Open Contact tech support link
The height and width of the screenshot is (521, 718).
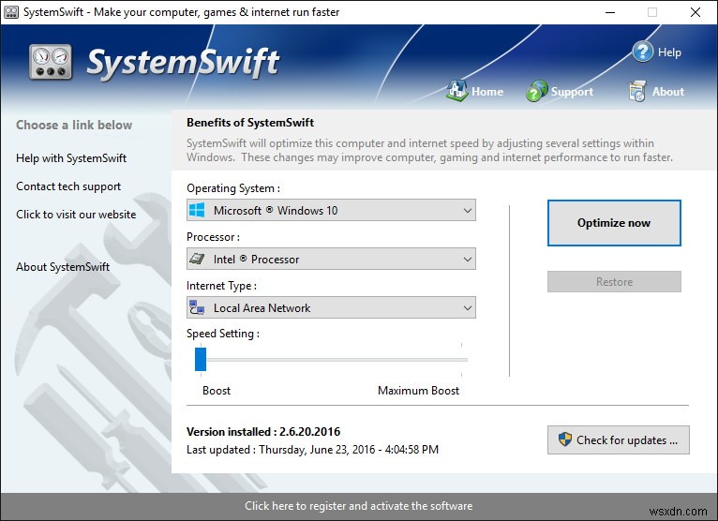point(68,186)
